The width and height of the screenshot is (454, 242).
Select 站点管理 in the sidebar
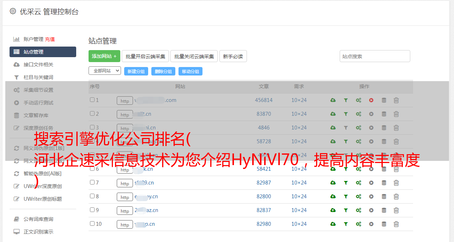[43, 52]
